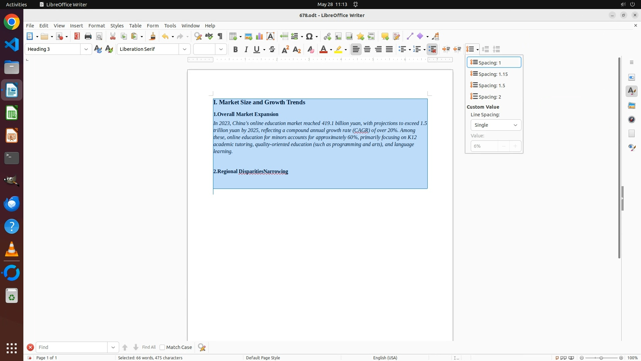
Task: Click the Strikethrough formatting icon
Action: pyautogui.click(x=272, y=49)
